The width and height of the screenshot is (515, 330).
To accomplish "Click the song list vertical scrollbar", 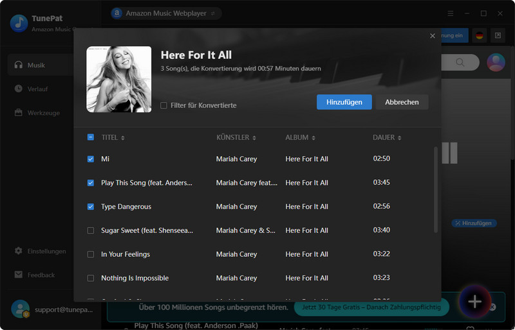I will 436,190.
